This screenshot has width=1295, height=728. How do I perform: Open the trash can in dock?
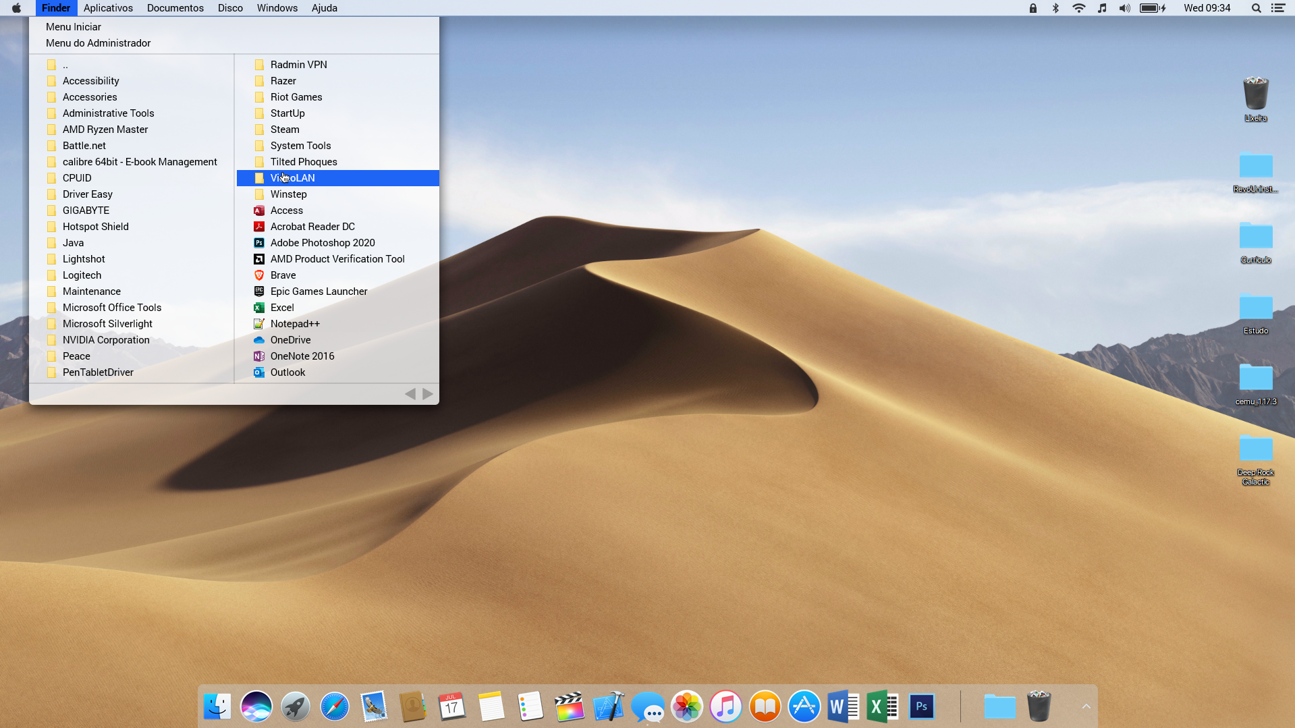click(1039, 706)
